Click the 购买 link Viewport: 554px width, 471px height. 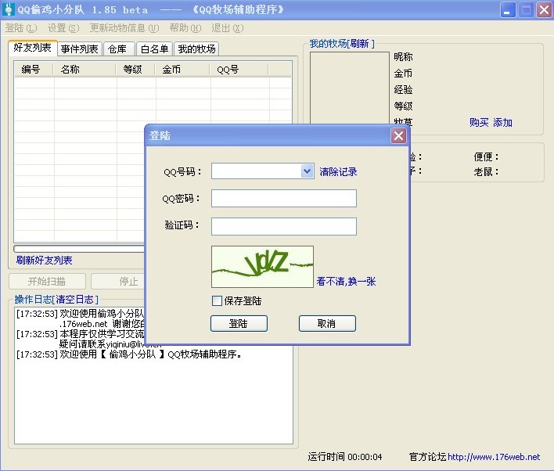[x=479, y=122]
